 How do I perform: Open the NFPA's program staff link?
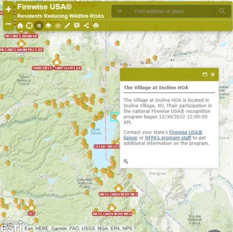click(168, 138)
